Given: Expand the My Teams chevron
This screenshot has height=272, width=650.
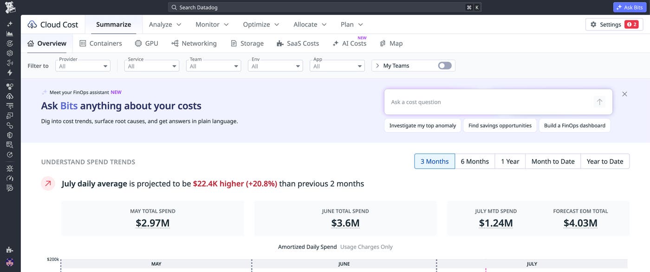Looking at the screenshot, I should (377, 66).
